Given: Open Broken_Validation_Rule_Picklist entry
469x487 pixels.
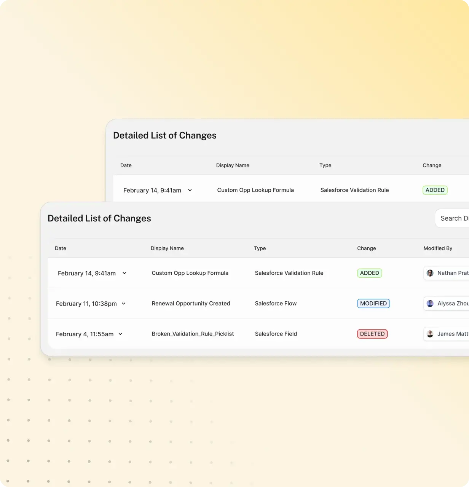Looking at the screenshot, I should coord(193,334).
